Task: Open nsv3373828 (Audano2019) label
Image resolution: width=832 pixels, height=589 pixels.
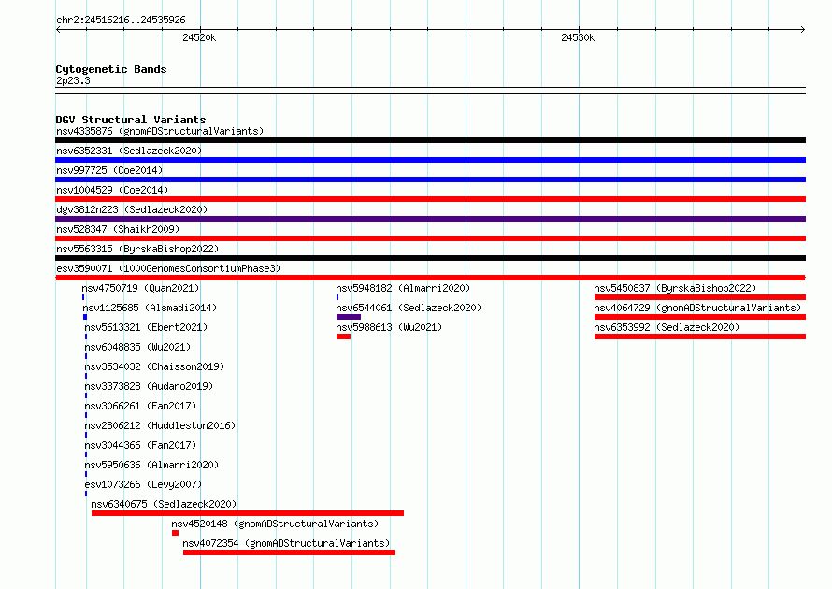Action: pyautogui.click(x=149, y=386)
